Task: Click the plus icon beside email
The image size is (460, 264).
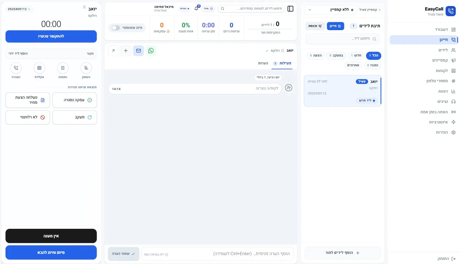Action: (x=126, y=50)
